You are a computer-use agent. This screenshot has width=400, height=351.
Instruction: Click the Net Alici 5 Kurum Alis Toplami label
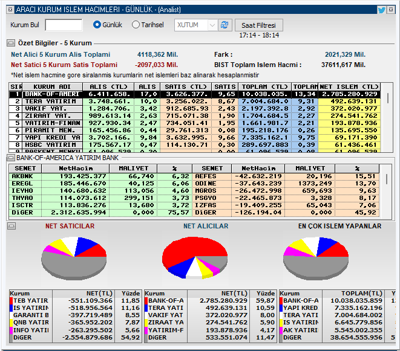[x=61, y=54]
